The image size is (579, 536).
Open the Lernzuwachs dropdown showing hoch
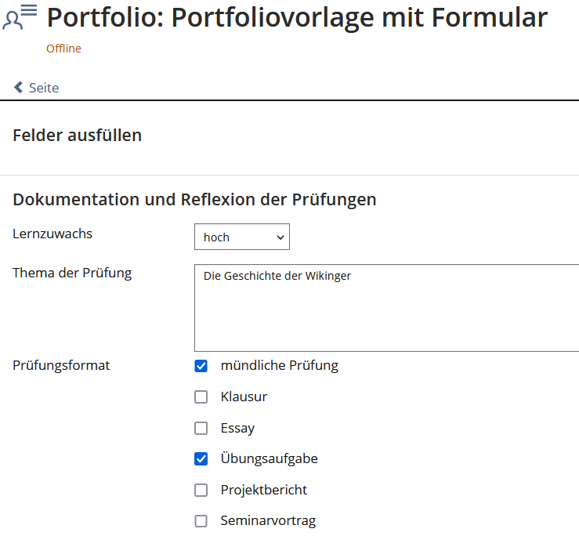(x=241, y=237)
